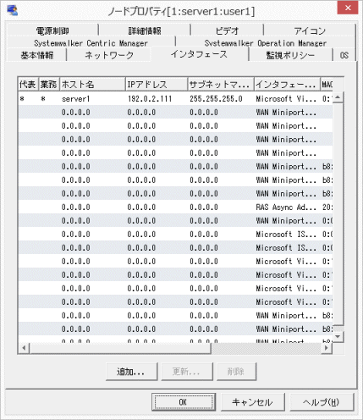
Task: Open help with ヘルプ(H) button
Action: [x=322, y=402]
